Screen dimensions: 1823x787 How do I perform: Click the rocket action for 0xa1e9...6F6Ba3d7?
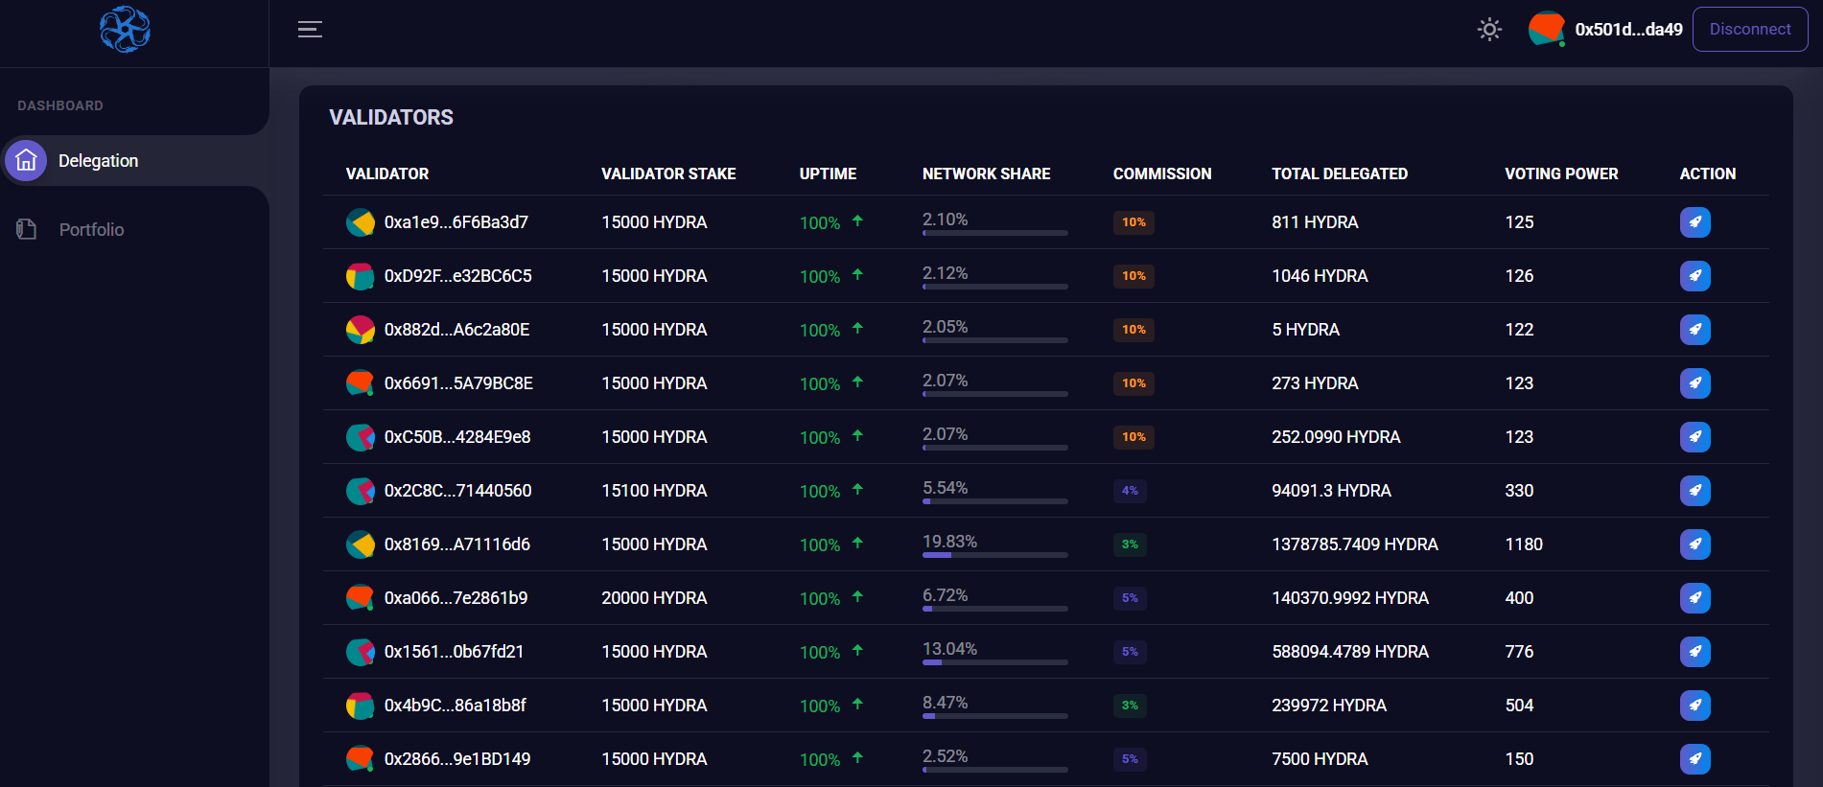click(x=1695, y=222)
